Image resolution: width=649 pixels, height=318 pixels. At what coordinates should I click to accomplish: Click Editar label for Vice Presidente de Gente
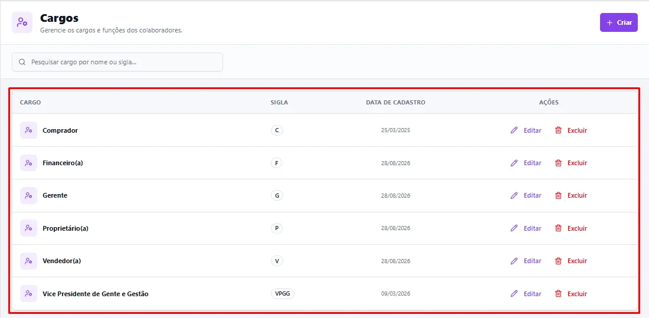532,294
